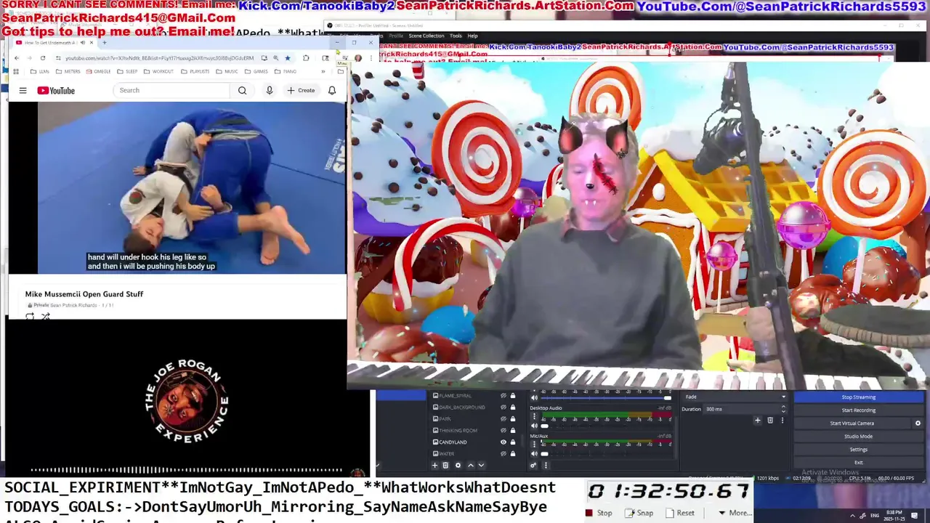The width and height of the screenshot is (930, 523).
Task: Toggle playlist loop icon
Action: (30, 316)
